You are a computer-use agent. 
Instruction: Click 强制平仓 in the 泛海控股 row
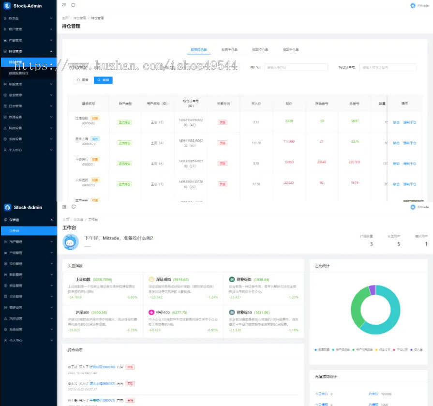tap(410, 122)
